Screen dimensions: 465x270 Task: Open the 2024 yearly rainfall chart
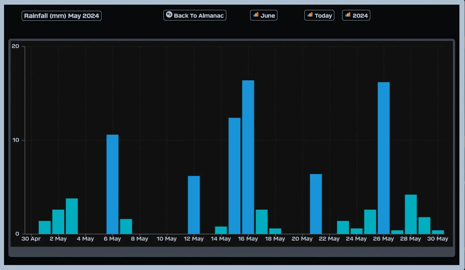[356, 15]
